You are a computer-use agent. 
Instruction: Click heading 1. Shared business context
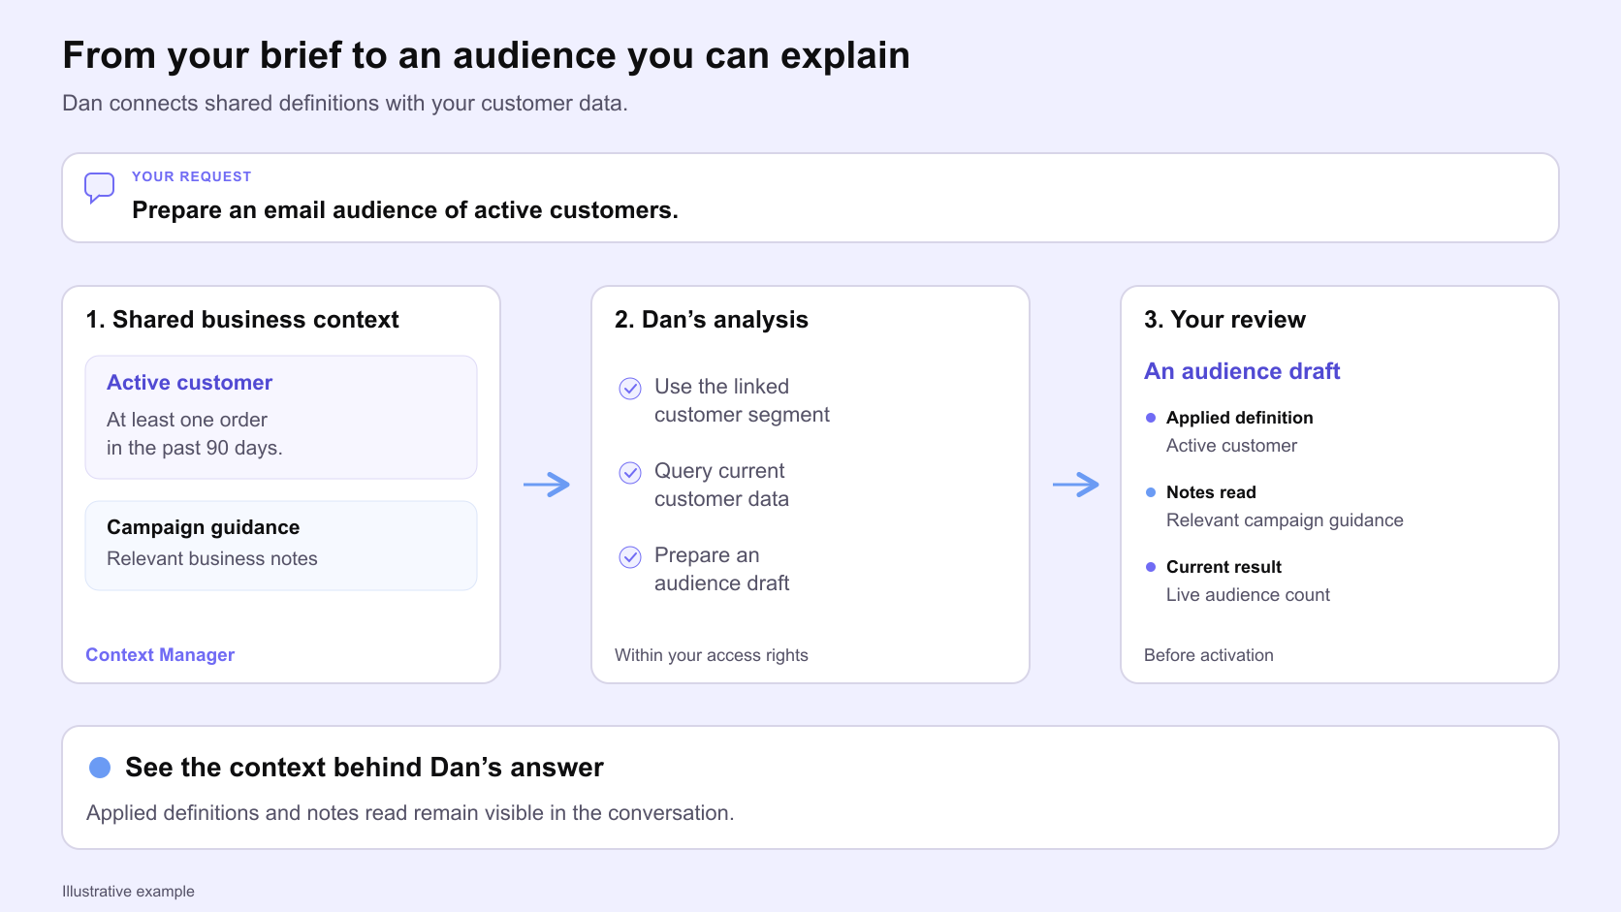tap(242, 320)
